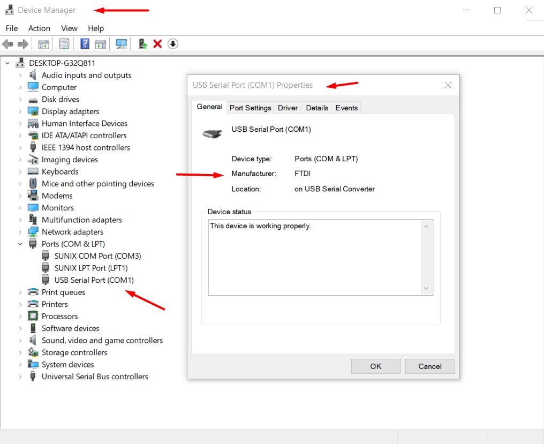The image size is (544, 444).
Task: Click the Storage controllers icon
Action: (33, 352)
